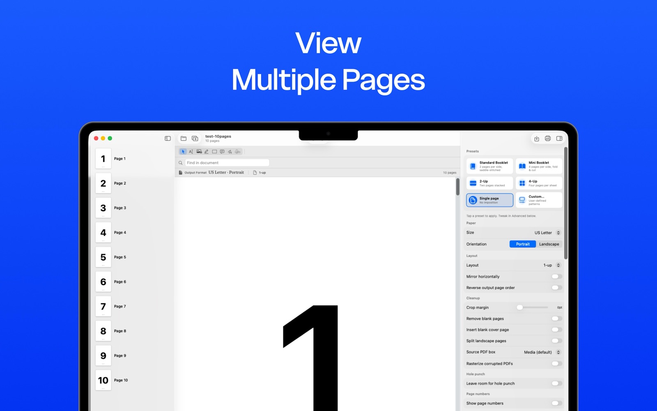The image size is (657, 411).
Task: Apply the 2-Up preset
Action: 489,183
